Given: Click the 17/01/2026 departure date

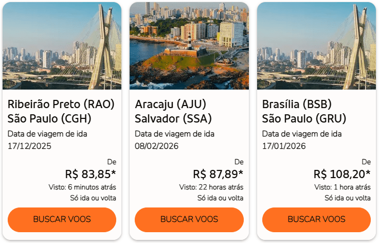Looking at the screenshot, I should coord(284,146).
